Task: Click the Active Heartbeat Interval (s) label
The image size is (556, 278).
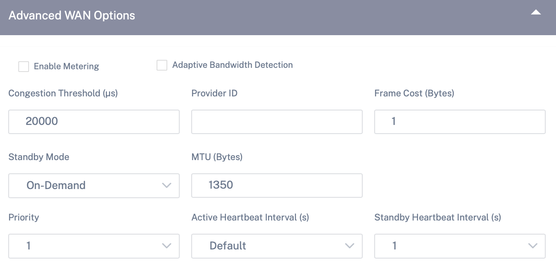Action: tap(250, 217)
